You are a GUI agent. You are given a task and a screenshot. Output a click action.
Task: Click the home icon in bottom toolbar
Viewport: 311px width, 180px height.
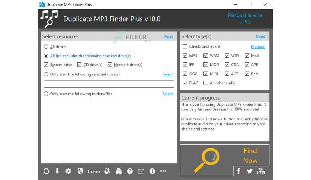[119, 171]
